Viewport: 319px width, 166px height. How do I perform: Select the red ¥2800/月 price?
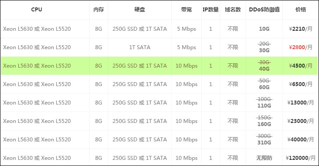coord(301,47)
